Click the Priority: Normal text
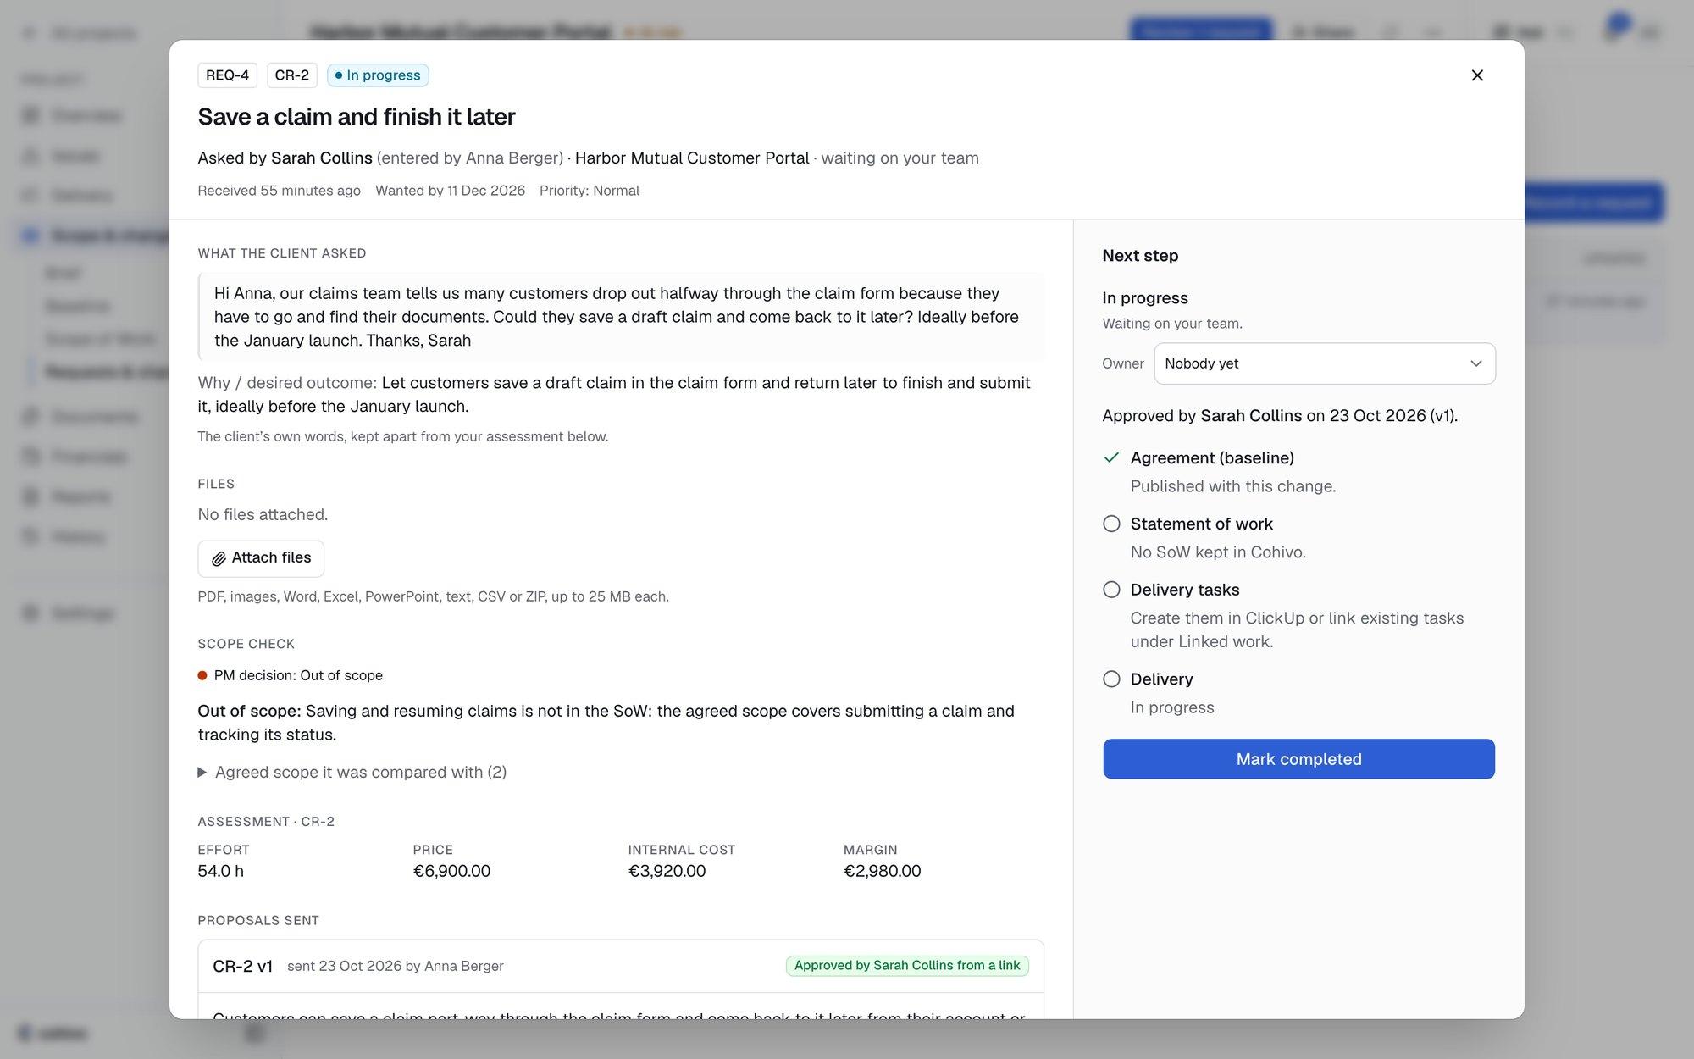 [x=590, y=191]
